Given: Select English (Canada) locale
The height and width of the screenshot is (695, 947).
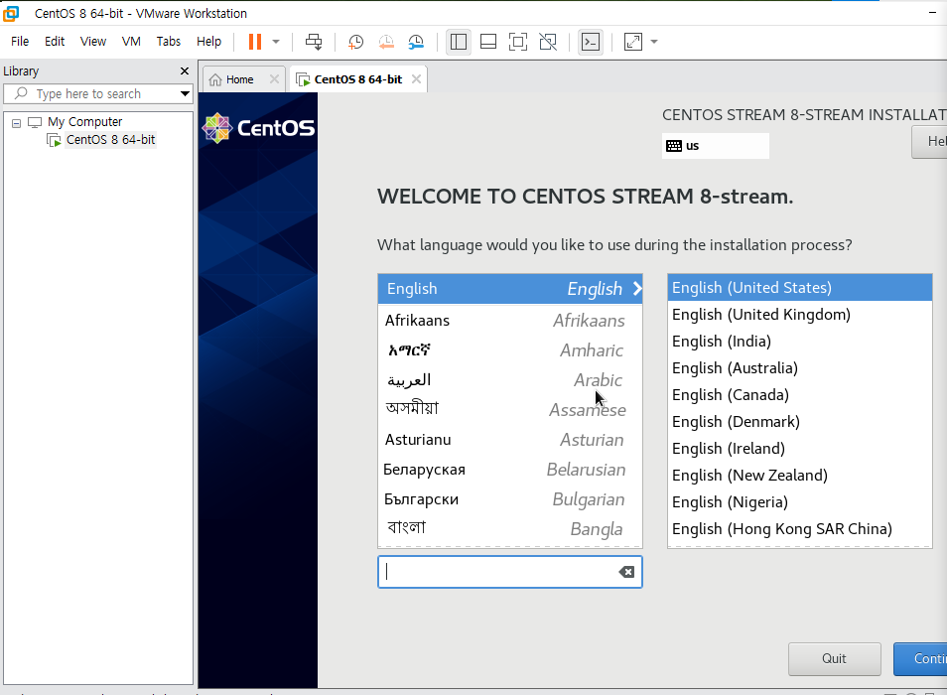Looking at the screenshot, I should [x=800, y=395].
